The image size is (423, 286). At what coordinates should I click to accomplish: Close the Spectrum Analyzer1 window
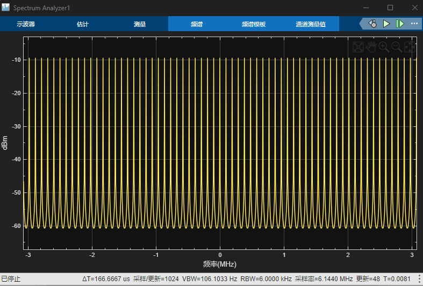414,8
